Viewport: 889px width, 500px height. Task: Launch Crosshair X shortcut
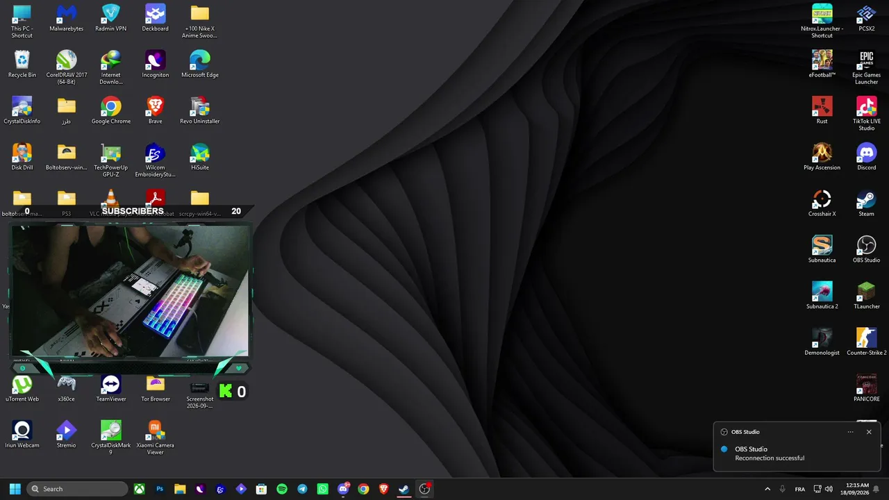pyautogui.click(x=822, y=203)
